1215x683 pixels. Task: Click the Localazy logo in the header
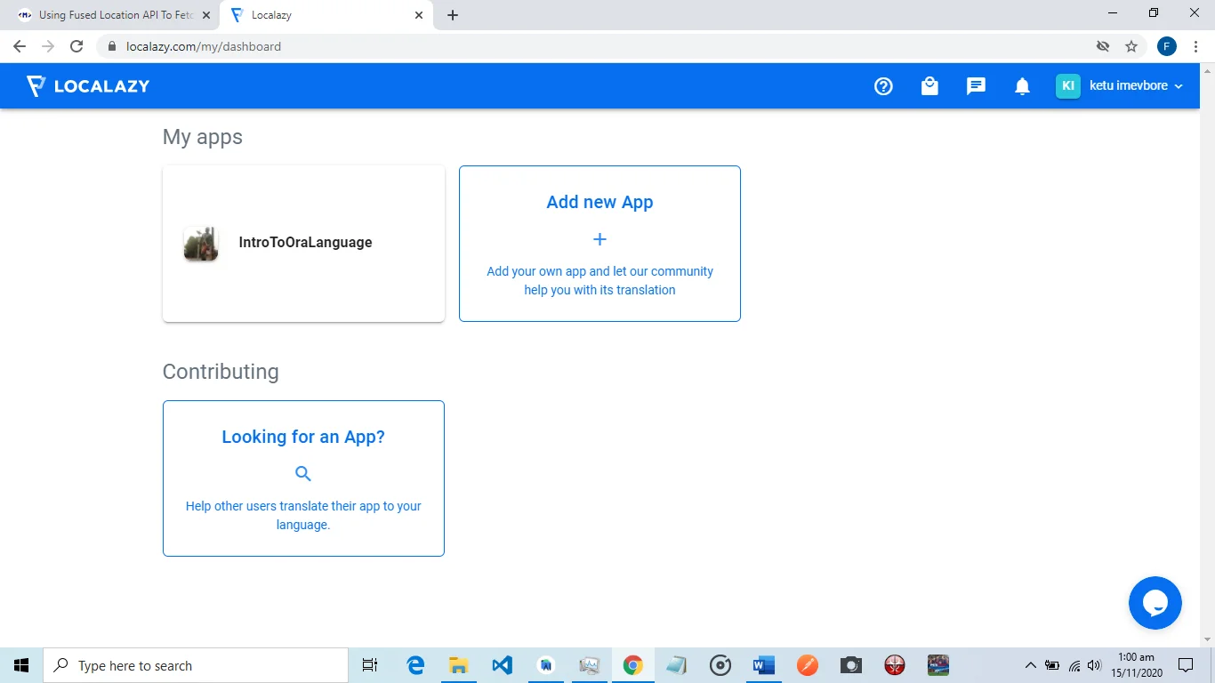[87, 86]
